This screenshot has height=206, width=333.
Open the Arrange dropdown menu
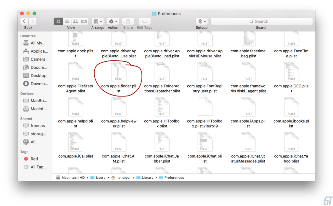coord(98,21)
